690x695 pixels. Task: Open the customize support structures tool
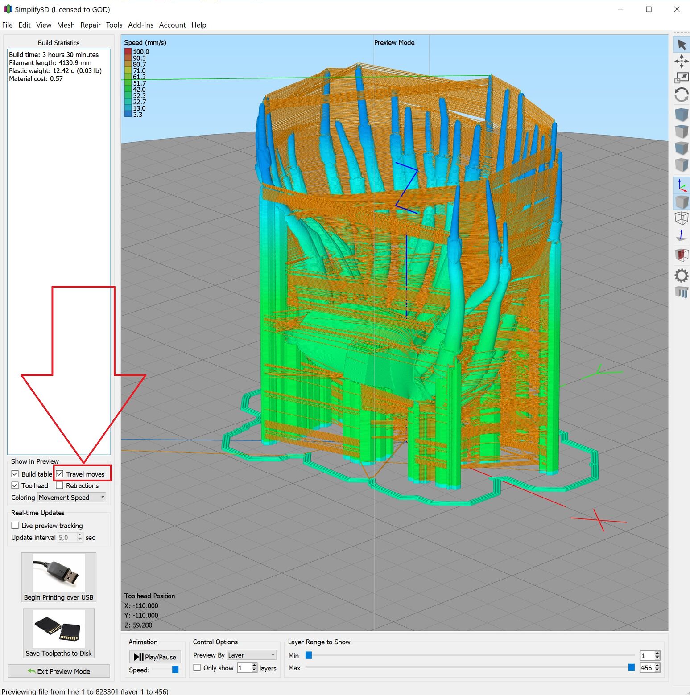[x=681, y=292]
